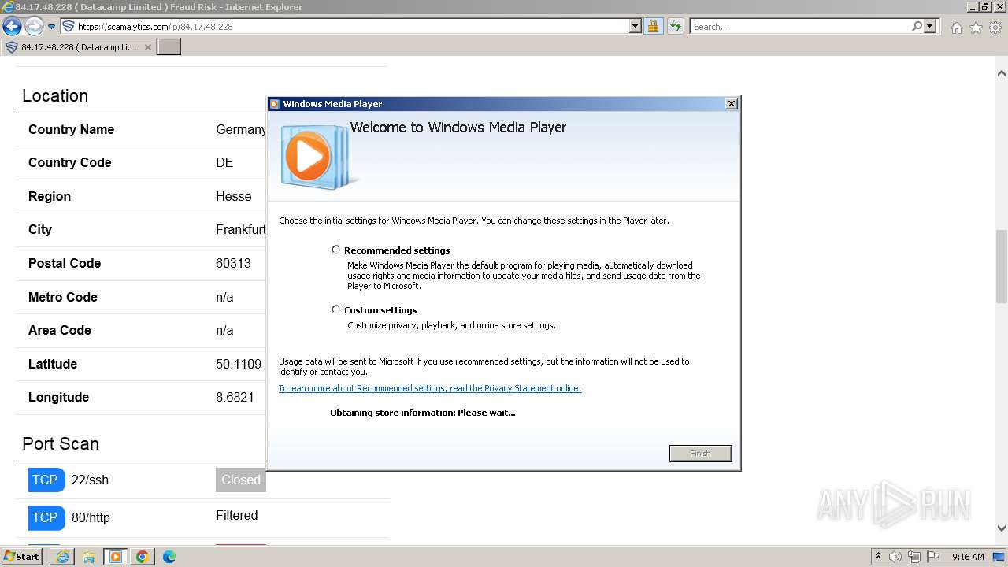The image size is (1008, 567).
Task: Launch Microsoft Edge from the taskbar
Action: pyautogui.click(x=169, y=557)
